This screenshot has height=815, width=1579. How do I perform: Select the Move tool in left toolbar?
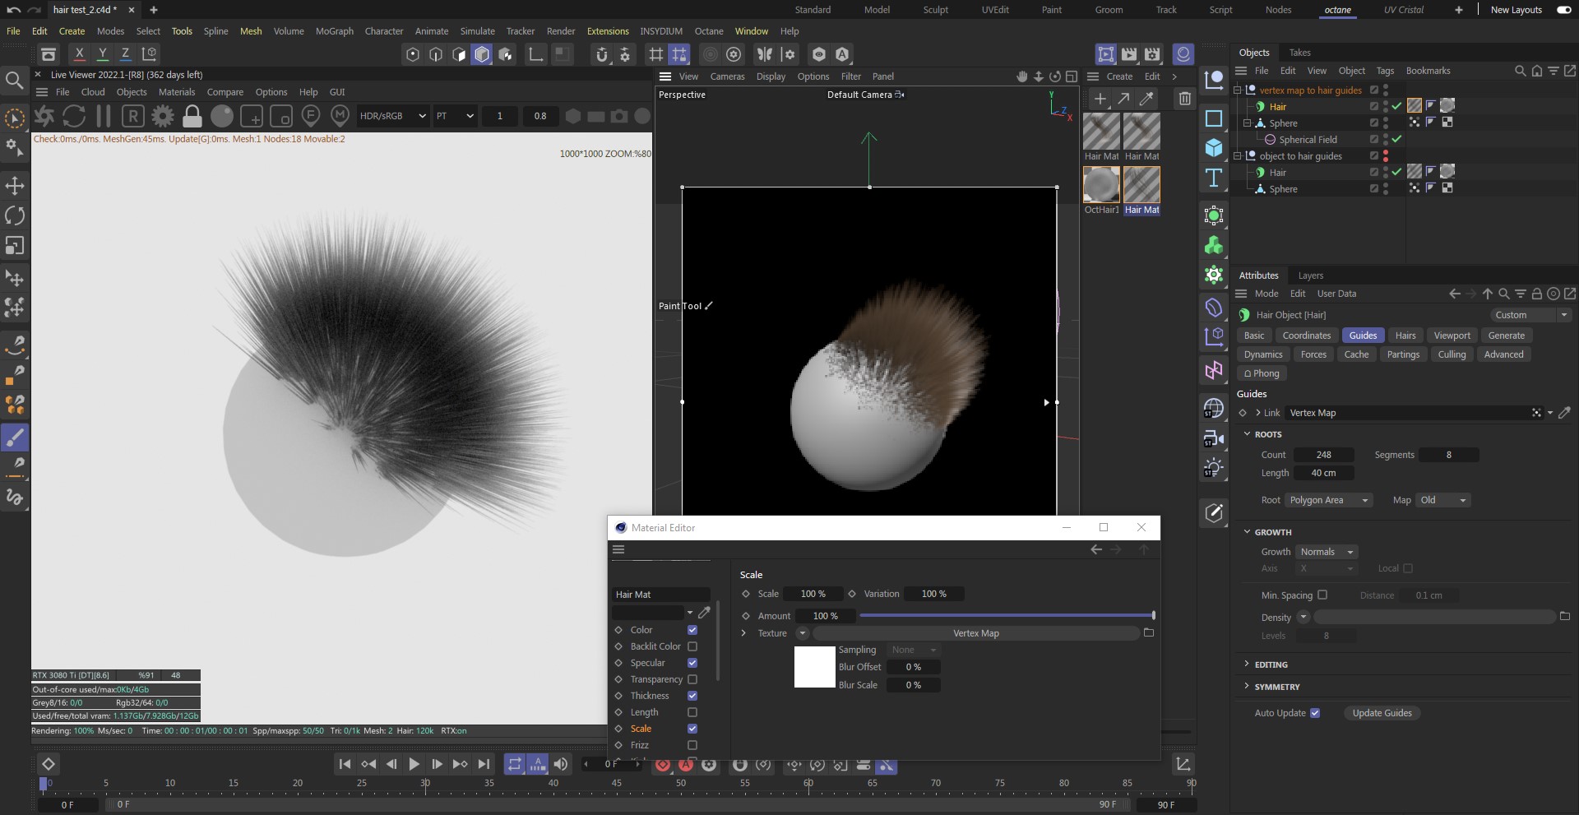15,185
